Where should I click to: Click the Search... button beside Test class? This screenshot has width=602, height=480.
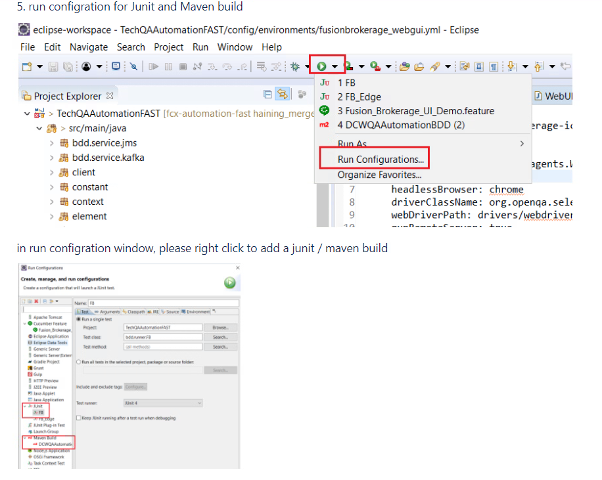[x=220, y=338]
